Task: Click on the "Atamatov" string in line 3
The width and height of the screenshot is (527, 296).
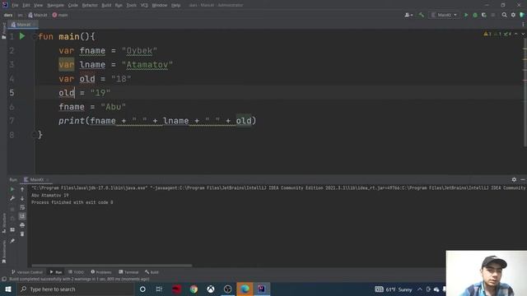Action: [x=147, y=65]
